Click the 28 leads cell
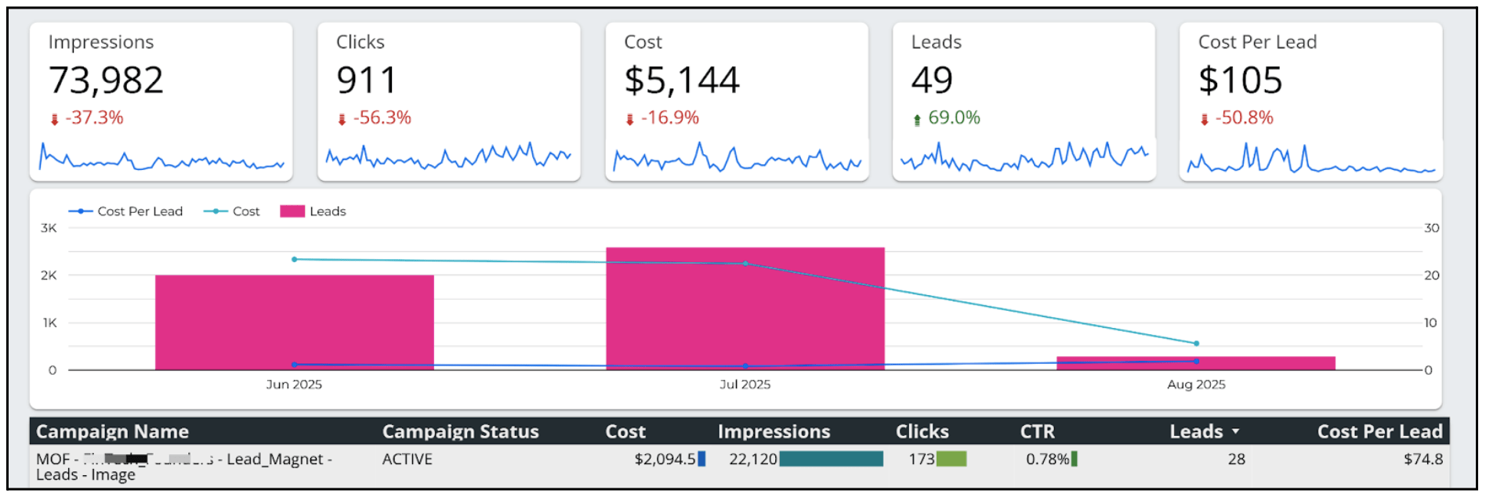 click(x=1237, y=460)
